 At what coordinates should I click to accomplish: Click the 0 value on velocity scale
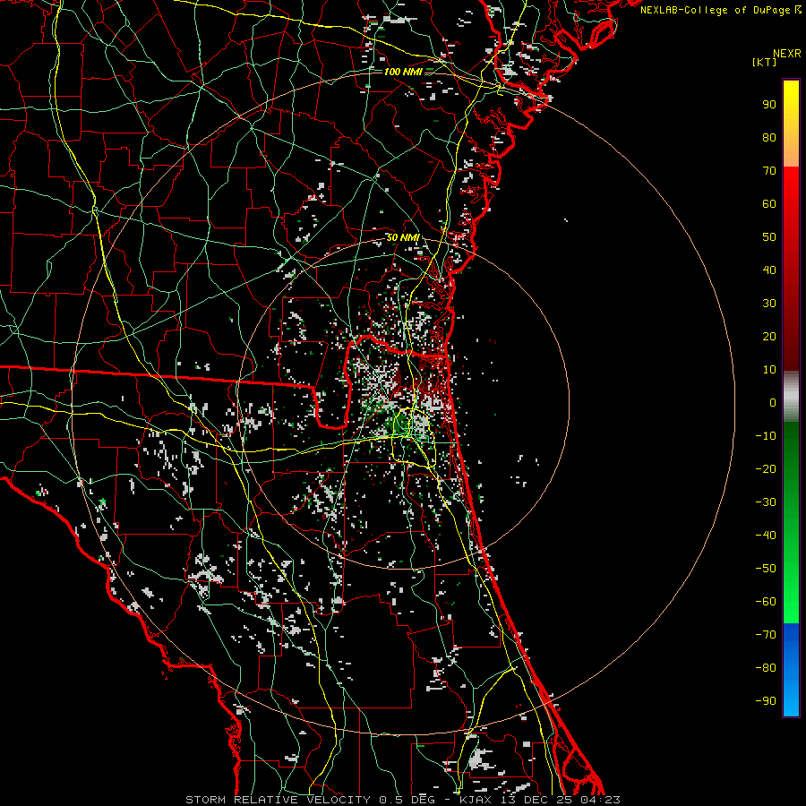[773, 402]
